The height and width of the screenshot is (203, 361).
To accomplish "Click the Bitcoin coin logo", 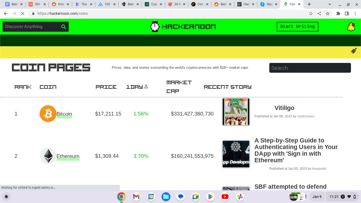I will [48, 114].
